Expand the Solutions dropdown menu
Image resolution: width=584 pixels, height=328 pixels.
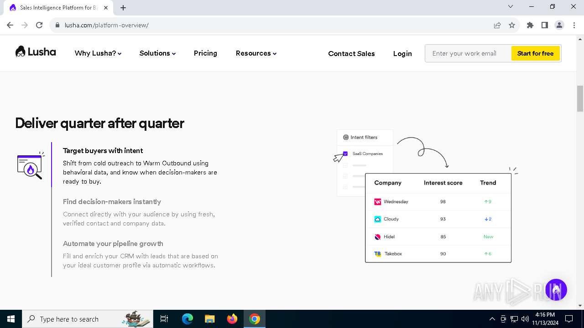[x=157, y=53]
